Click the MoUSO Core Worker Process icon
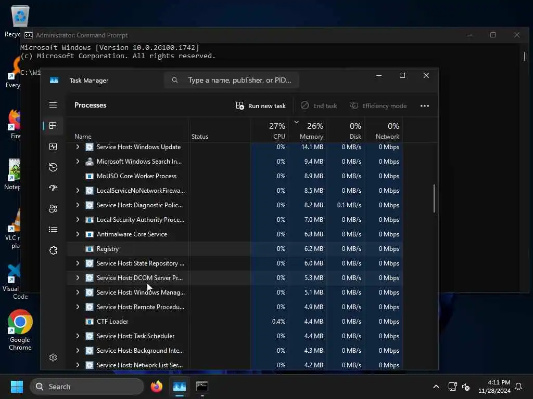This screenshot has height=399, width=533. click(90, 176)
